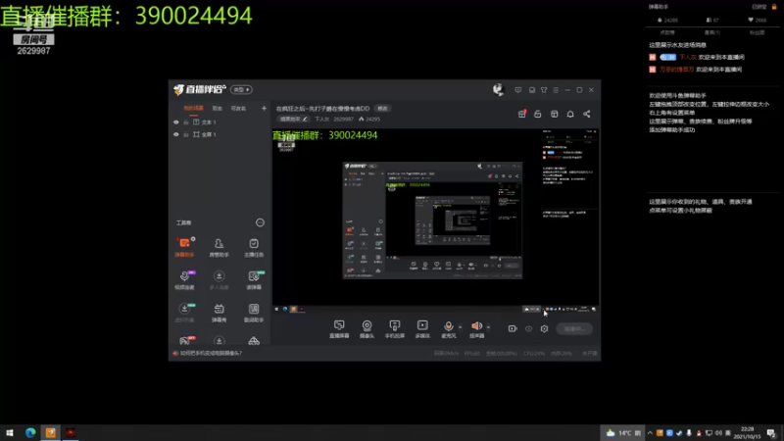This screenshot has width=784, height=441.
Task: Switch to the first scene tab highlighted in orange
Action: 193,108
